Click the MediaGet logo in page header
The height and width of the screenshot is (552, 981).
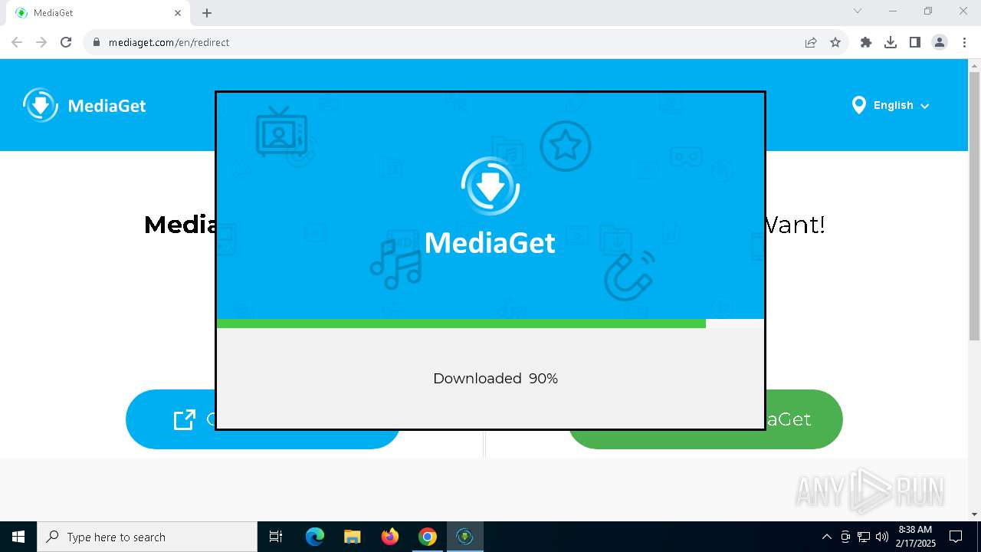click(x=84, y=105)
